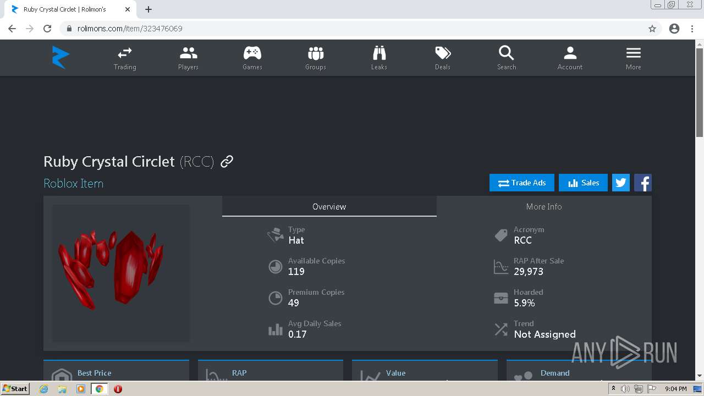Share on Twitter icon
Viewport: 704px width, 396px height.
[x=621, y=183]
